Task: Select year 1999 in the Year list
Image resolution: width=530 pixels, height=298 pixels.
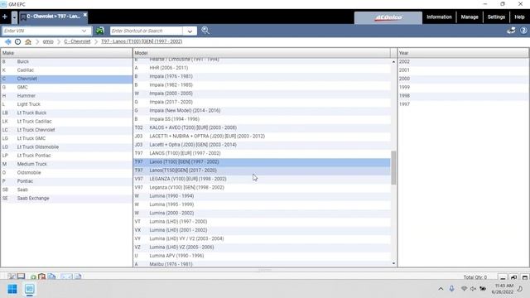Action: (x=463, y=87)
